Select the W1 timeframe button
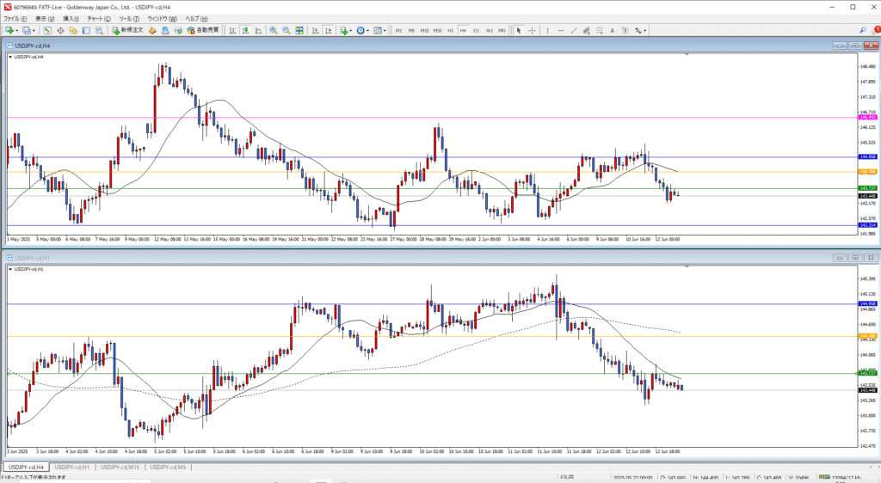This screenshot has width=881, height=483. tap(490, 30)
